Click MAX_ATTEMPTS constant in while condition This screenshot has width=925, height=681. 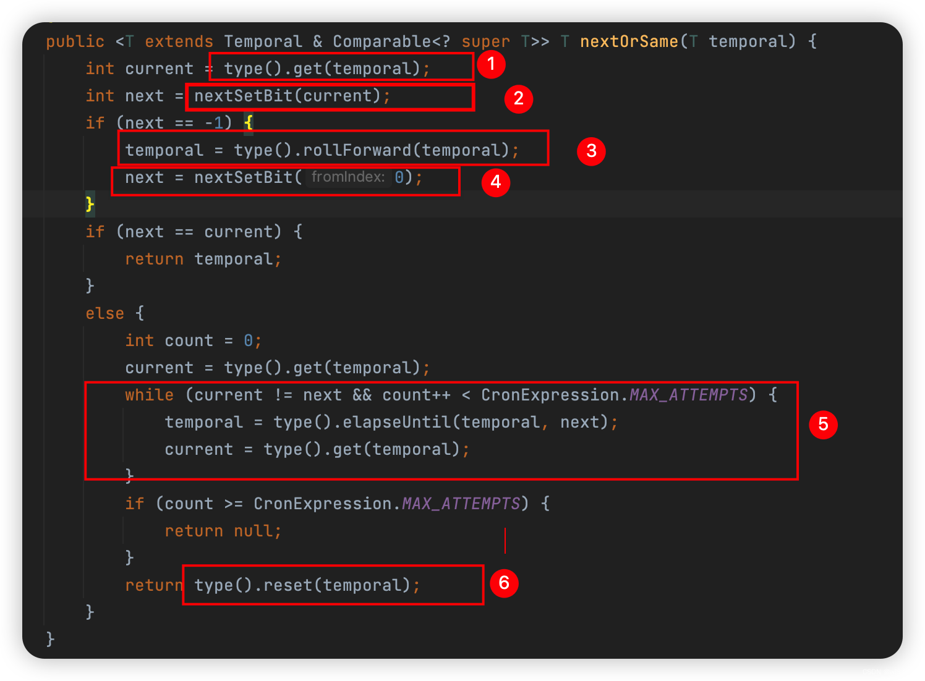(x=688, y=395)
